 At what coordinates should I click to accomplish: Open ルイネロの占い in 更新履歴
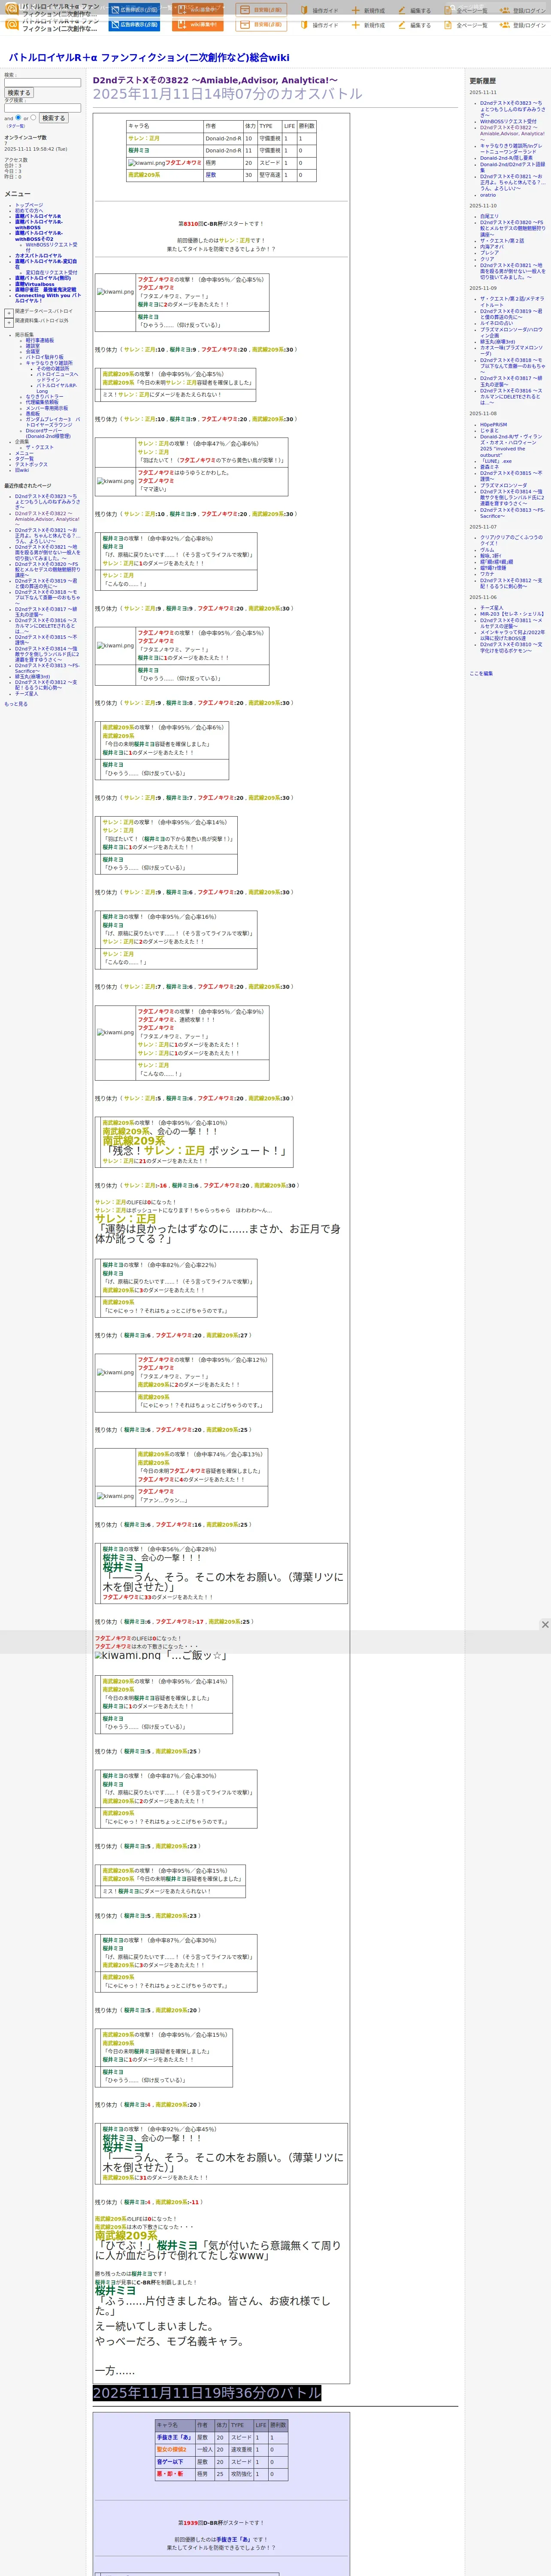pyautogui.click(x=496, y=323)
